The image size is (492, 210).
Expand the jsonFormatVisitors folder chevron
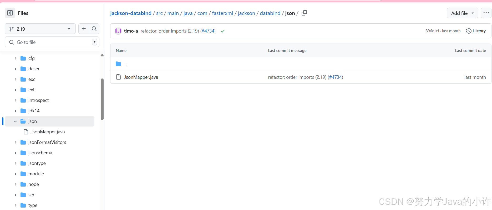pyautogui.click(x=15, y=142)
